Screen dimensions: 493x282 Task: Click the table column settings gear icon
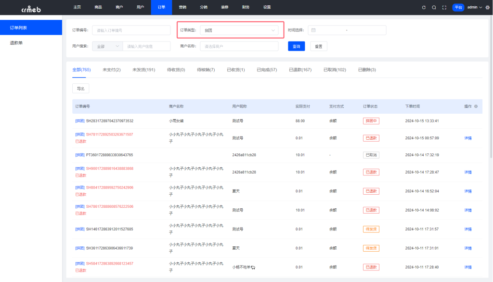click(476, 107)
